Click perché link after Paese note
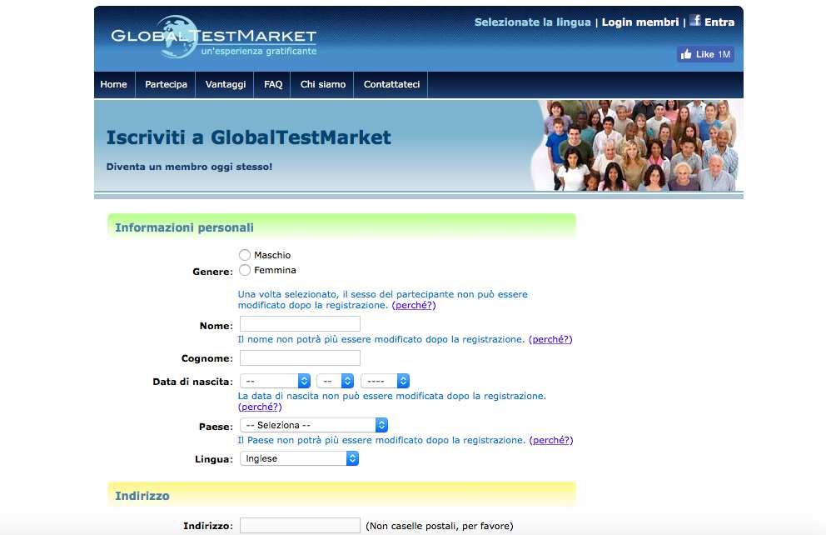The width and height of the screenshot is (826, 535). coord(551,440)
